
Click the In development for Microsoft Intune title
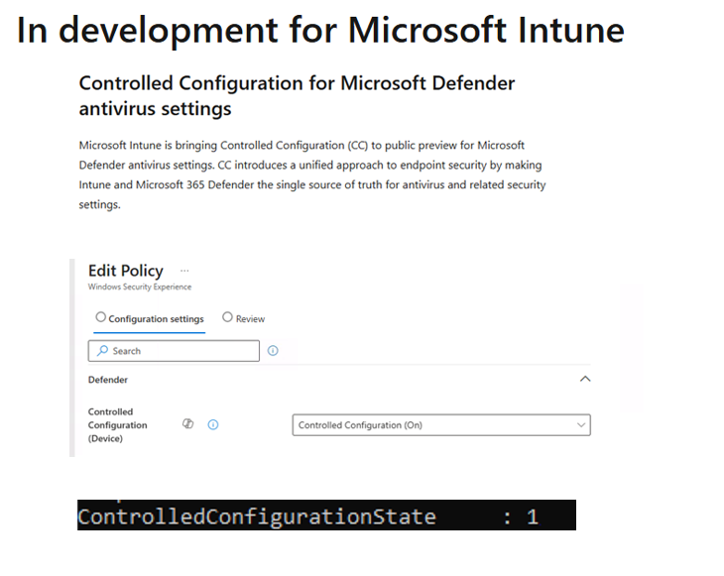coord(320,31)
